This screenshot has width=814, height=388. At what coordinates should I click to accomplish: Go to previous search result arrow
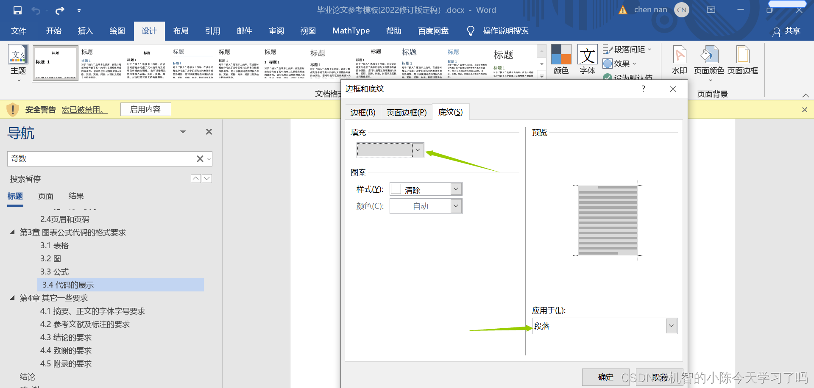(196, 179)
